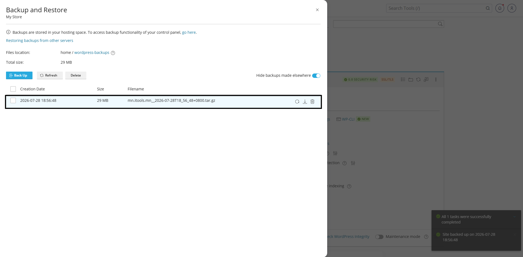Click the 0.0 SECURITY RISK badge
This screenshot has width=523, height=257.
point(360,79)
